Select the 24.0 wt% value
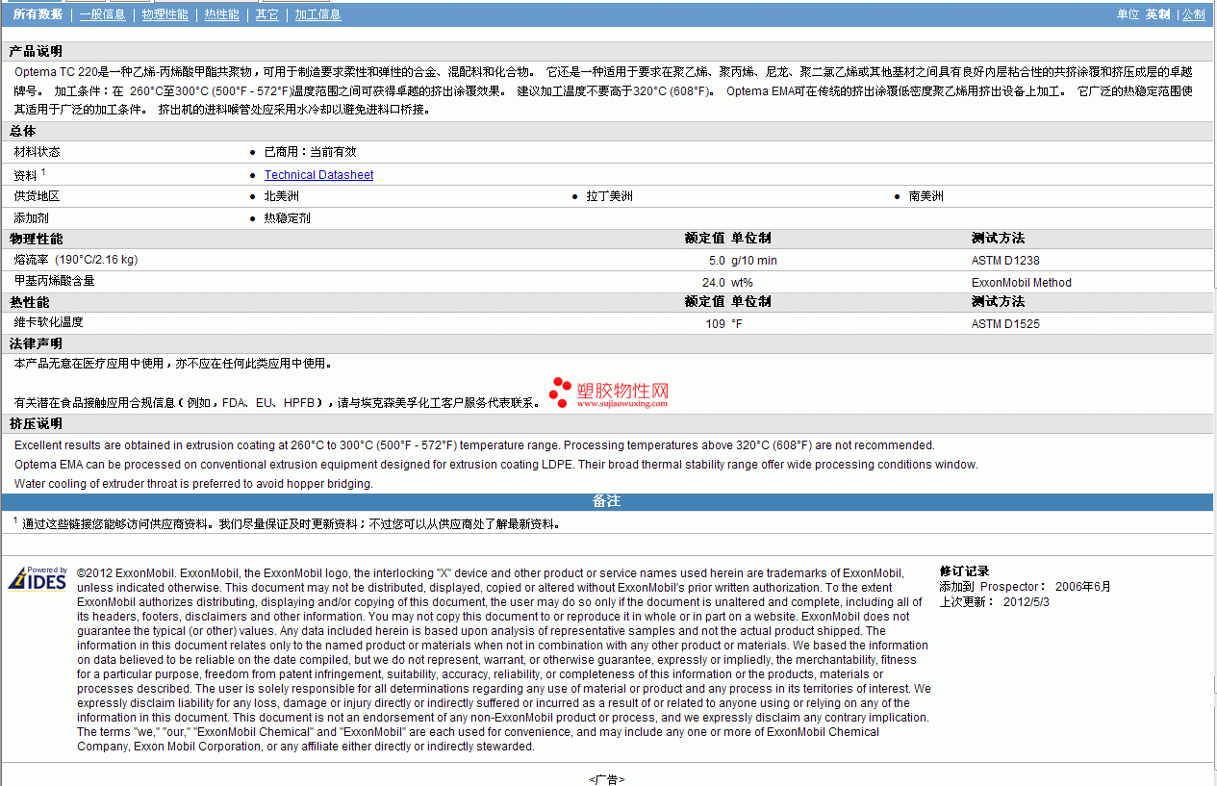 click(x=727, y=283)
